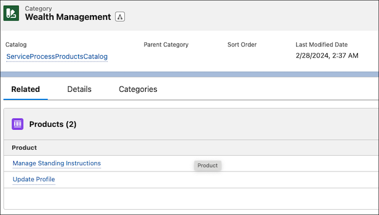
Task: Switch to the Details tab
Action: (79, 89)
